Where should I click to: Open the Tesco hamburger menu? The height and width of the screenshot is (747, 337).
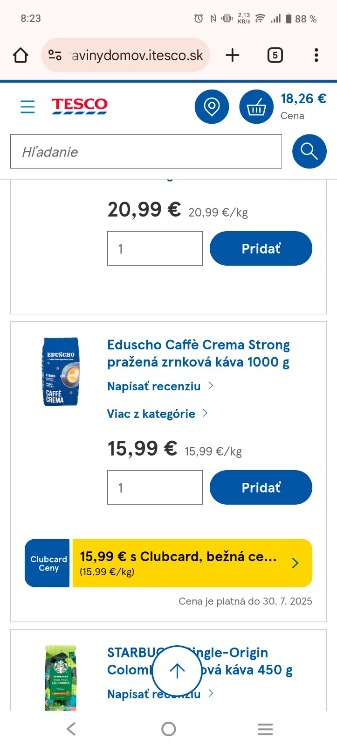click(28, 107)
